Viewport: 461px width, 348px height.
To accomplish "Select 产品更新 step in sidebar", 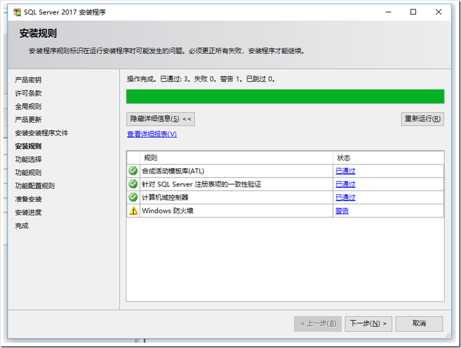I will (28, 120).
